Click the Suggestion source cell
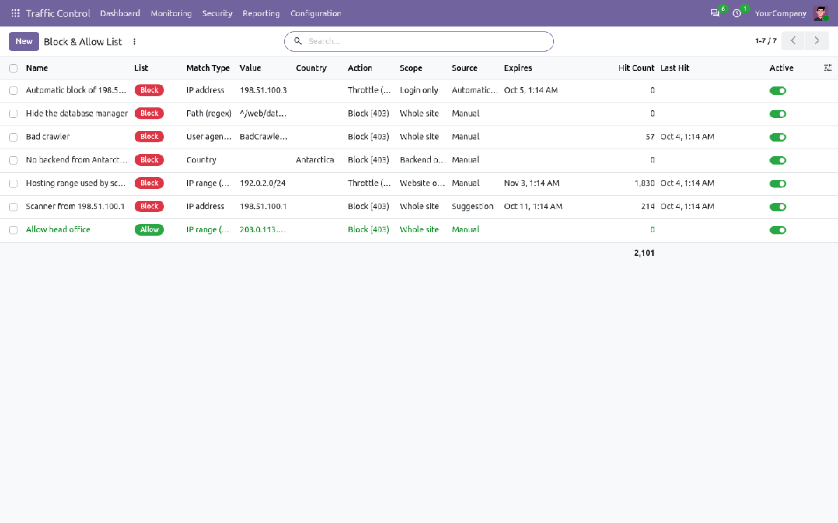 (473, 206)
